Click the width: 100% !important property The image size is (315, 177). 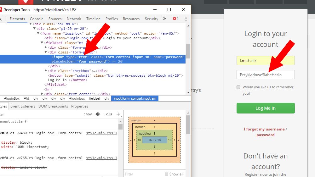(x=25, y=147)
